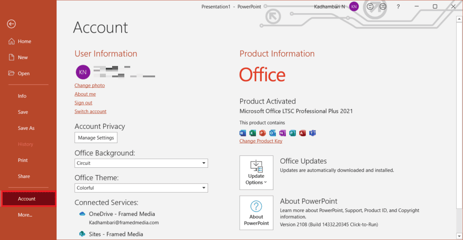
Task: Click the Teams product icon
Action: coord(312,133)
